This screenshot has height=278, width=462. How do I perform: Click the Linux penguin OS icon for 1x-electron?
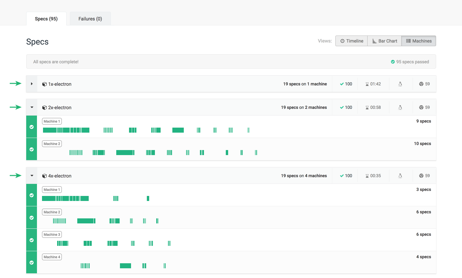pyautogui.click(x=401, y=84)
